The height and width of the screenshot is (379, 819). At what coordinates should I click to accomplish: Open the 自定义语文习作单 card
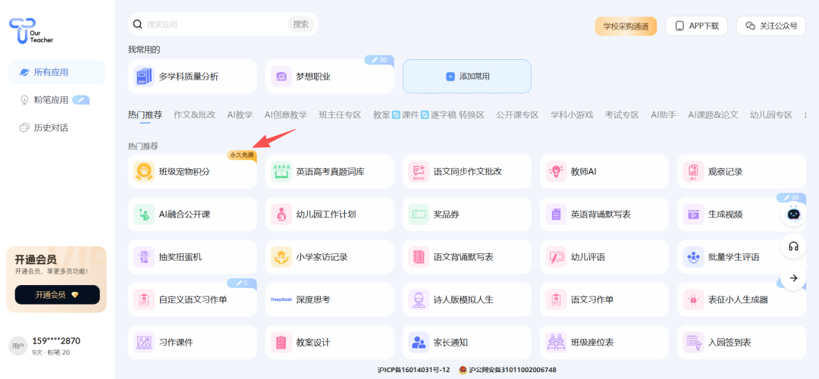192,299
